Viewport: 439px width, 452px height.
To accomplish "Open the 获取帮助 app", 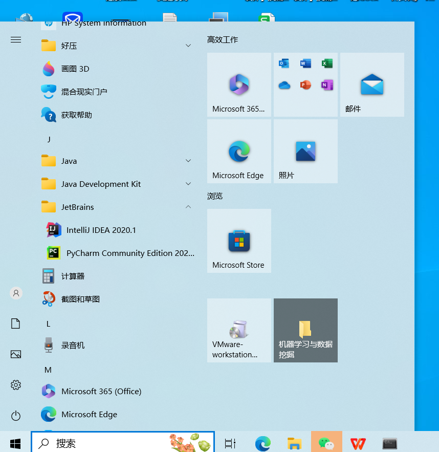I will 117,115.
